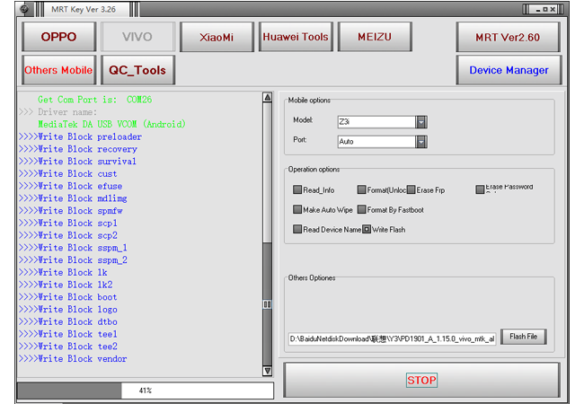Viewport: 584px width, 404px height.
Task: Enable Format By Fastboot checkbox
Action: pos(361,209)
